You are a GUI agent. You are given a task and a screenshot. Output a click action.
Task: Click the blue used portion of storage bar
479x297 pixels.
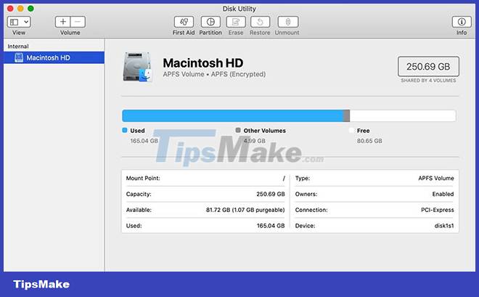pos(233,115)
